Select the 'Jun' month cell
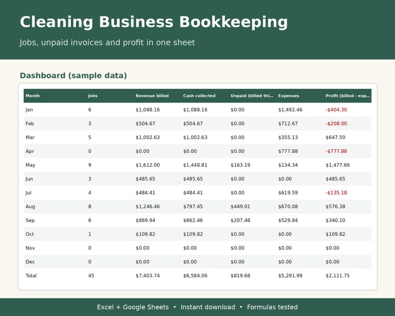Screen dimensions: 395x316 coord(29,179)
